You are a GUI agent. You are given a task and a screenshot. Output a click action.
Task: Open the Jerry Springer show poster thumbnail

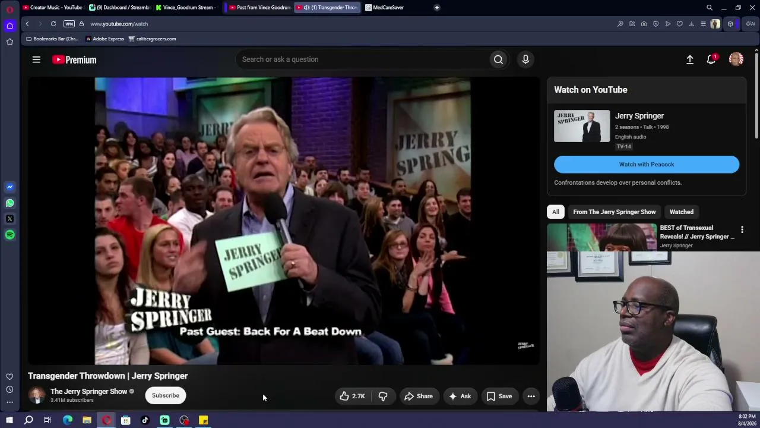coord(582,126)
